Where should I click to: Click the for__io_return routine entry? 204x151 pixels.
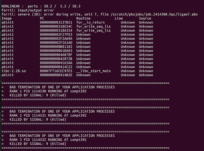[x=91, y=22]
